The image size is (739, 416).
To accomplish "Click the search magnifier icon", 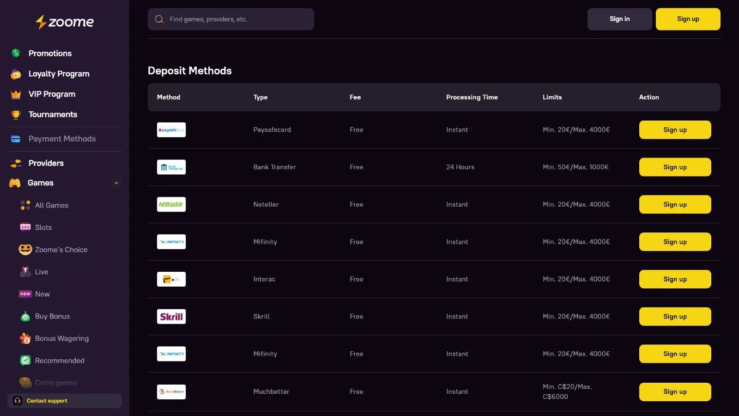I will pyautogui.click(x=159, y=19).
